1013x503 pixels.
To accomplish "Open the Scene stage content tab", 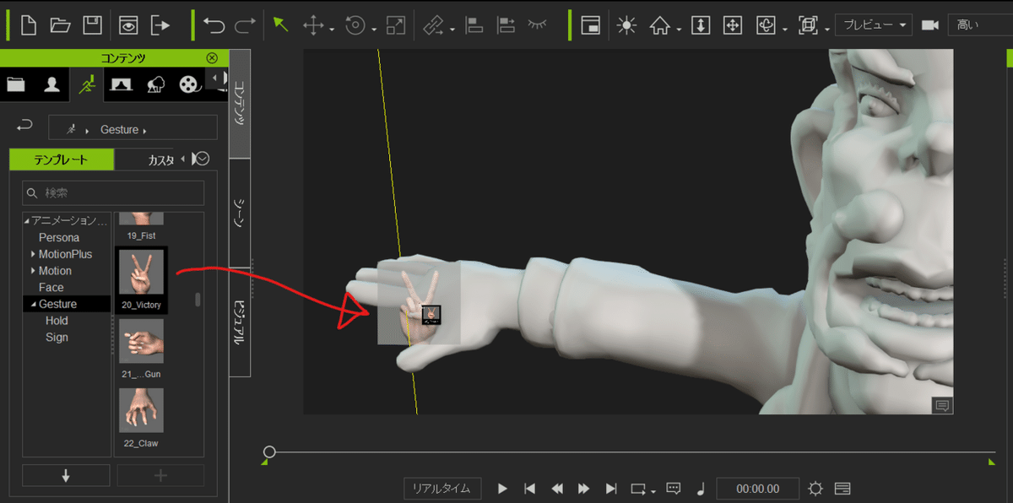I will [121, 84].
